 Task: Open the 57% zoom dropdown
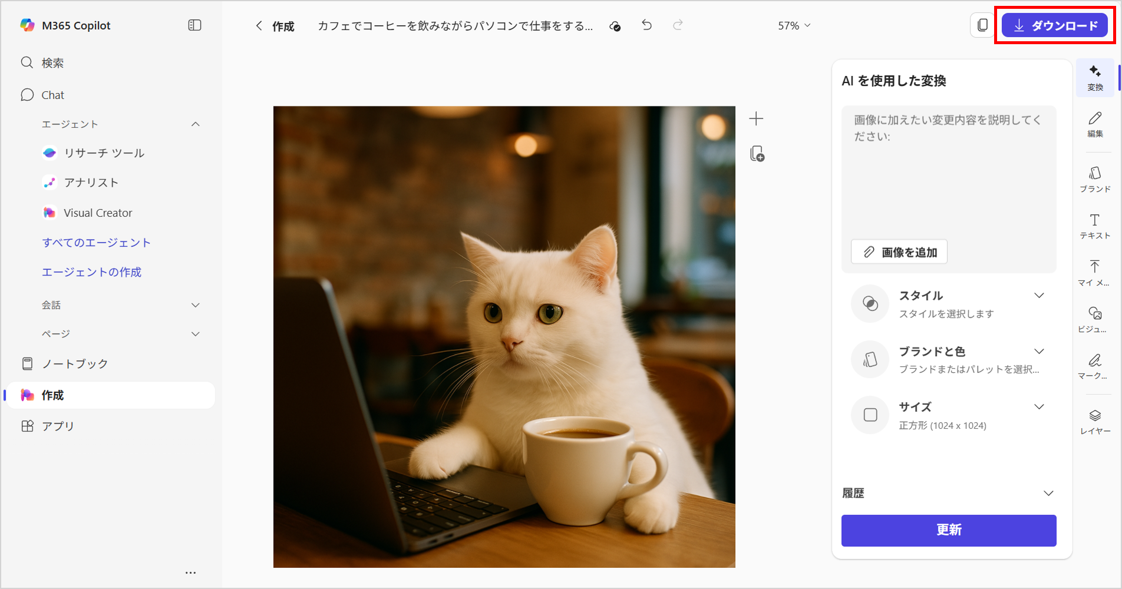(794, 26)
